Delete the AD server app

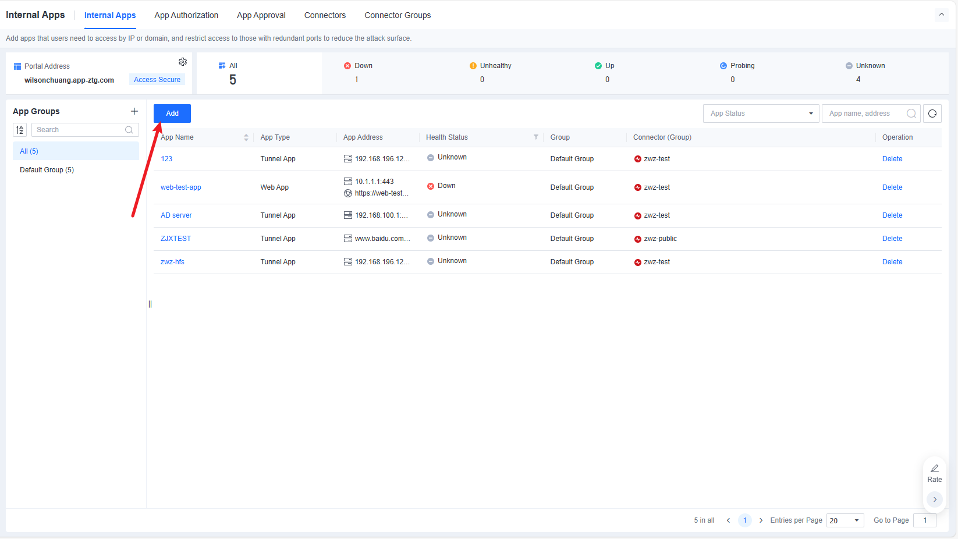(892, 215)
